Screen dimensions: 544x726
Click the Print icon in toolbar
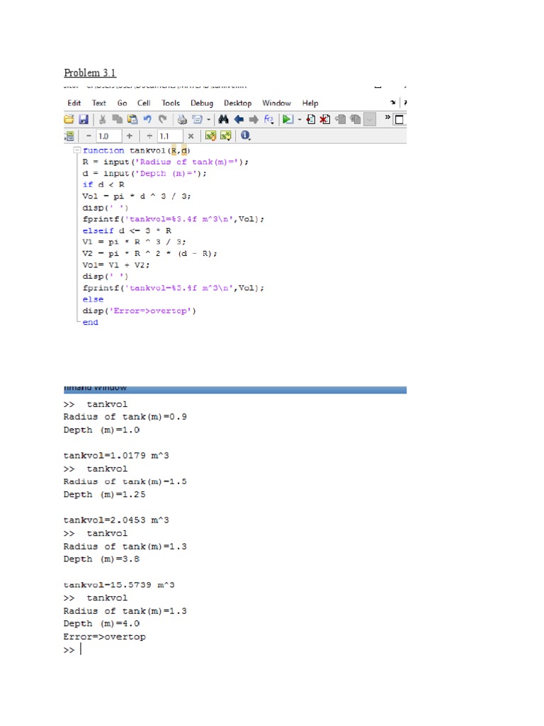[182, 120]
